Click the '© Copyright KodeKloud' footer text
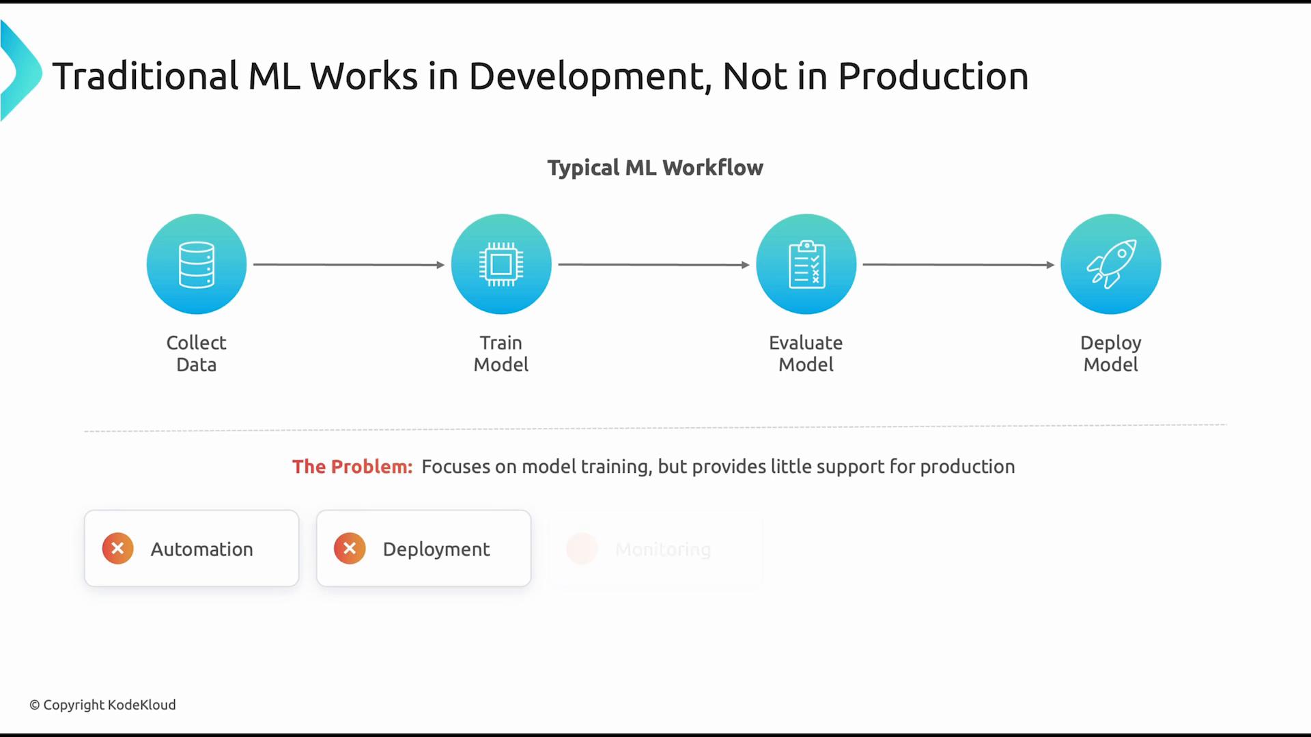Image resolution: width=1311 pixels, height=737 pixels. pyautogui.click(x=102, y=705)
